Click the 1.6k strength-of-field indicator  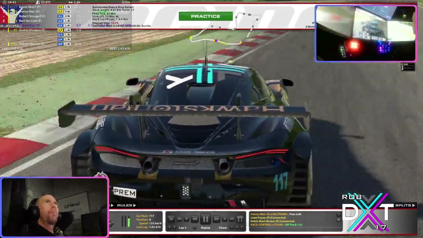point(74,2)
